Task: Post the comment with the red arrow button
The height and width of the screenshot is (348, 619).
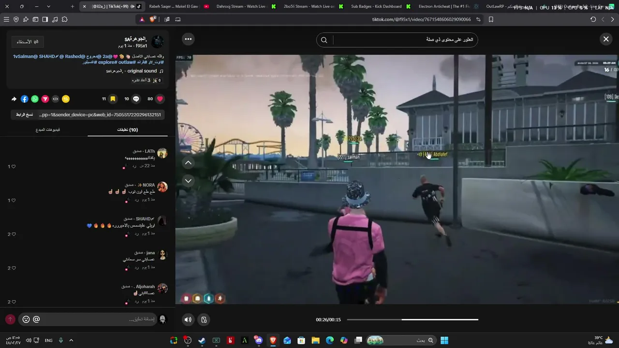Action: 10,319
